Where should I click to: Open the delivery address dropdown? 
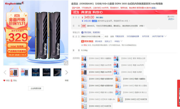[x=92, y=36]
